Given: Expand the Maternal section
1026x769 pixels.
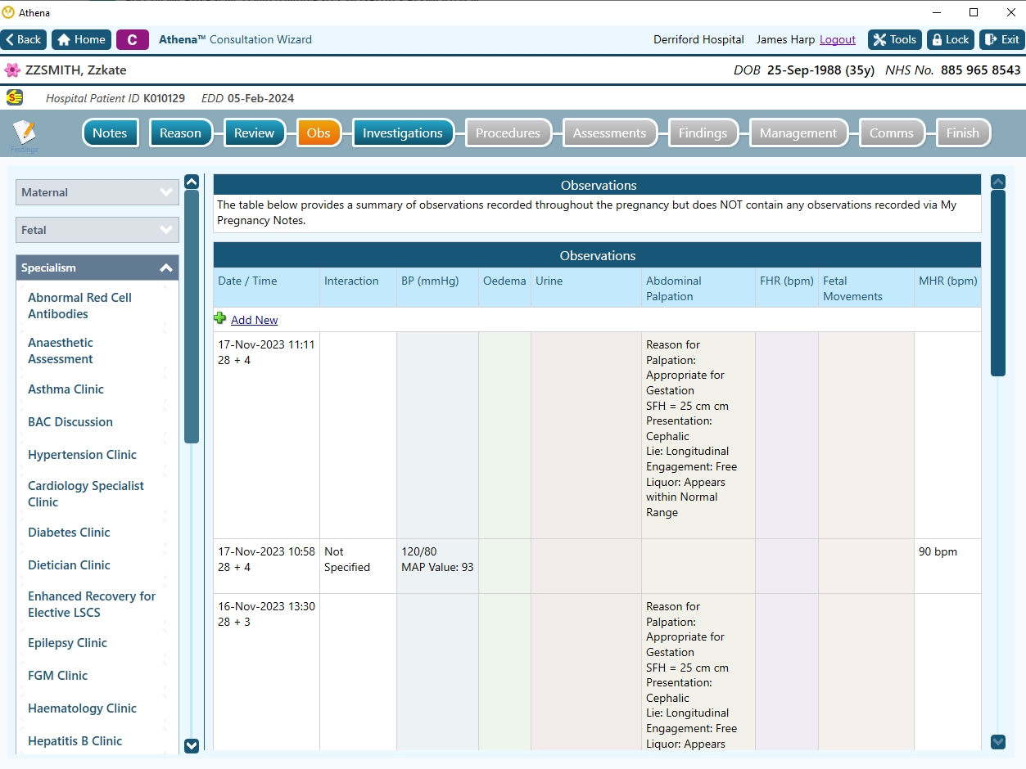Looking at the screenshot, I should point(97,192).
